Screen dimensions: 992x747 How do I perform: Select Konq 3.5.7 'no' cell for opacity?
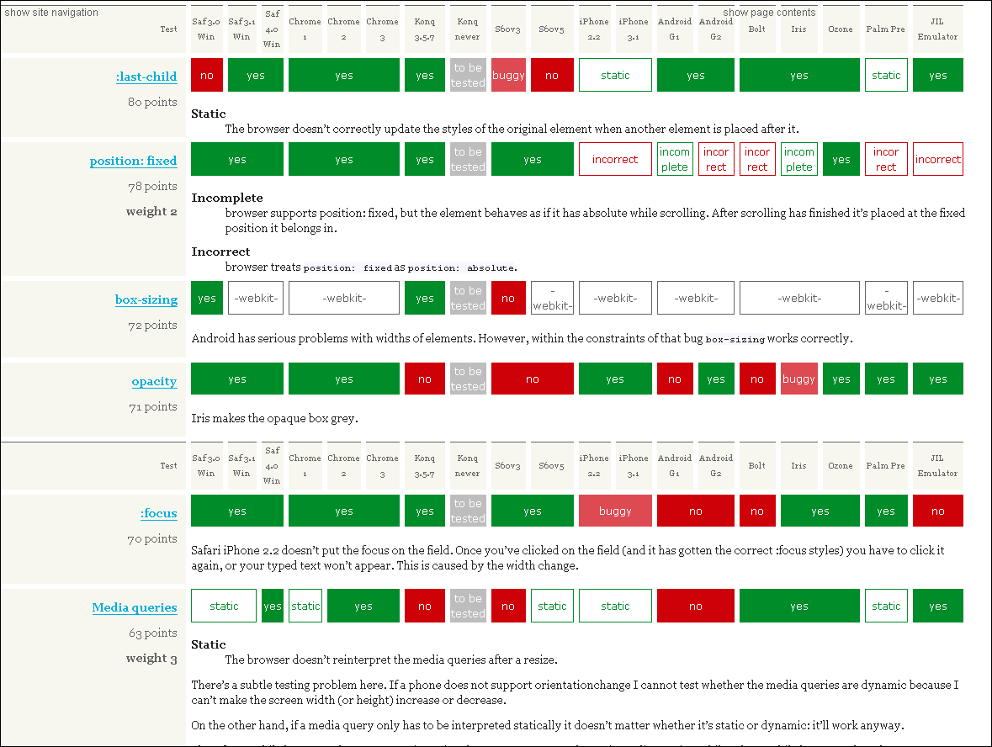tap(425, 379)
